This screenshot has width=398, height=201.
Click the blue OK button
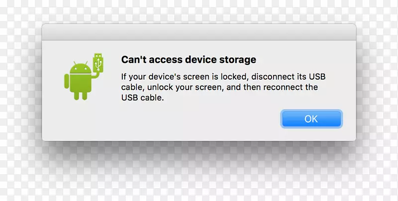[x=311, y=119]
